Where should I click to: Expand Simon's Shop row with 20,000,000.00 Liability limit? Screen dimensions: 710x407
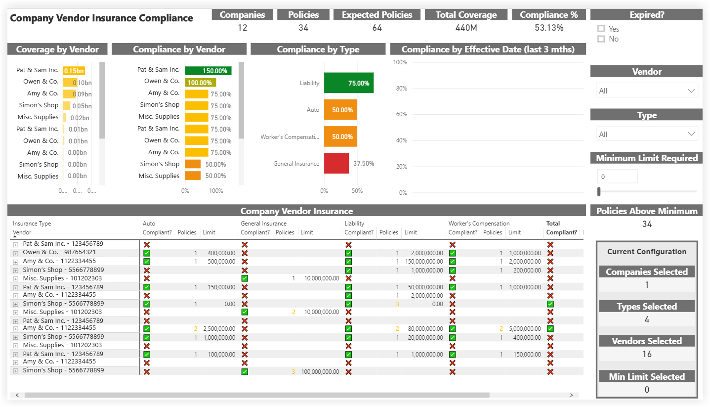tap(16, 337)
